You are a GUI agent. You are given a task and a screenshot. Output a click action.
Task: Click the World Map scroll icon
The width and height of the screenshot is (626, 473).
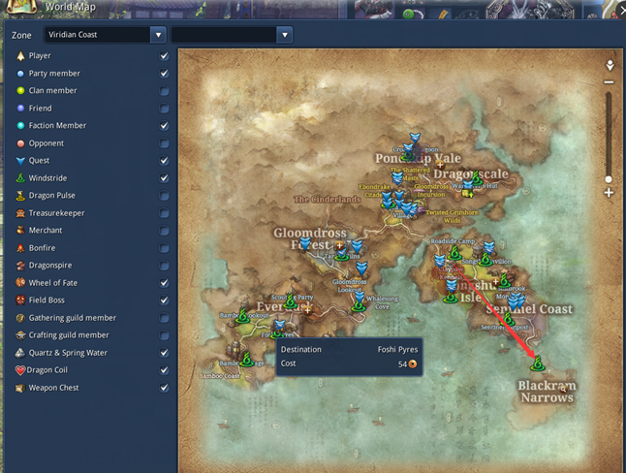pos(22,7)
